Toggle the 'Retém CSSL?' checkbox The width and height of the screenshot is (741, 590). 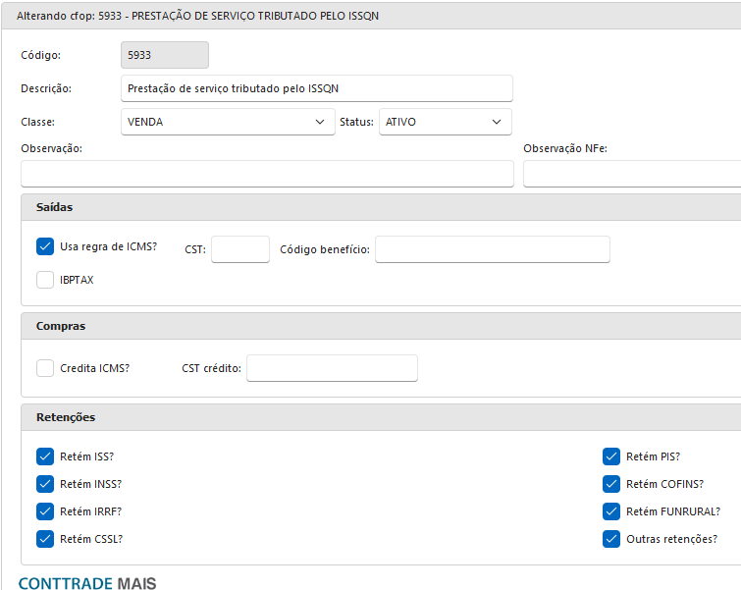(45, 539)
